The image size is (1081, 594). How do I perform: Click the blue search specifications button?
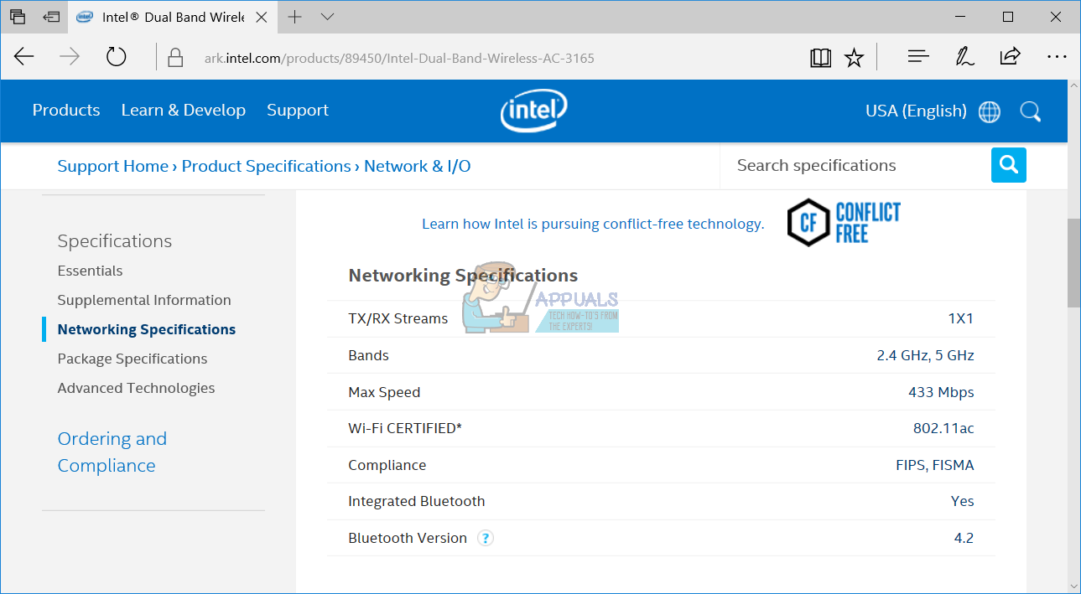point(1008,165)
